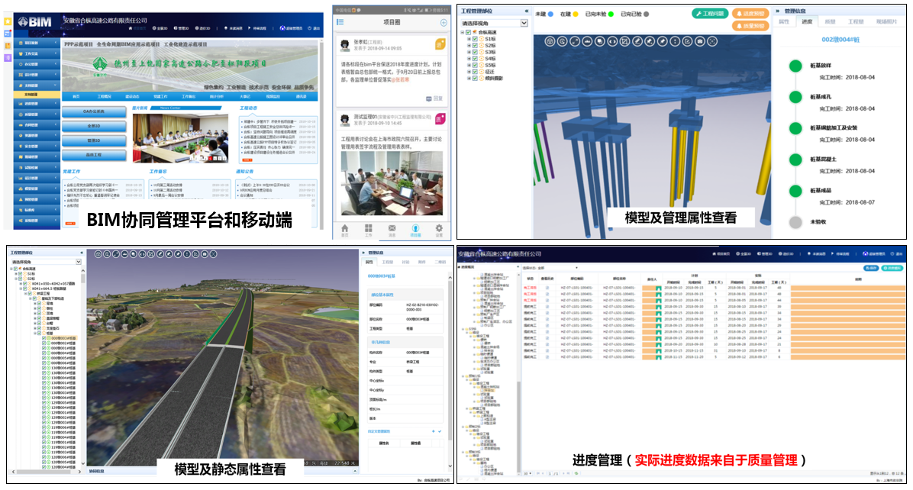Toggle the 合枞高速 root checkbox in pile viewer tree
Screen dimensions: 913x490
click(x=468, y=33)
